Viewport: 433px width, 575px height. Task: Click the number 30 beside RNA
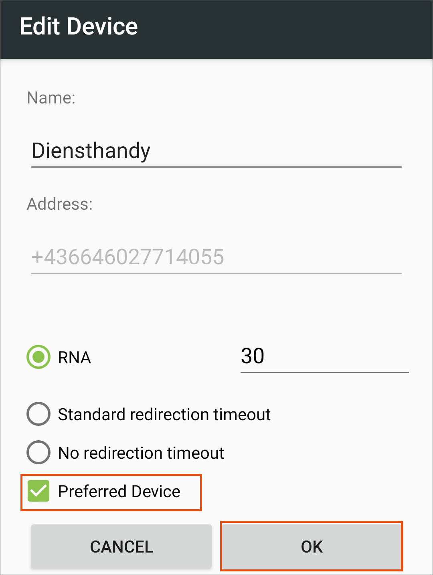(253, 356)
